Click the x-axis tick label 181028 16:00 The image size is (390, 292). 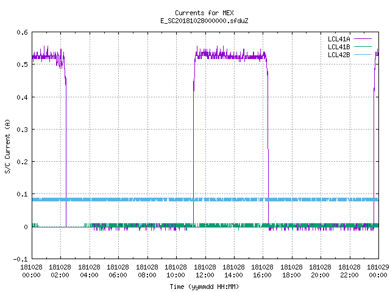click(x=263, y=271)
